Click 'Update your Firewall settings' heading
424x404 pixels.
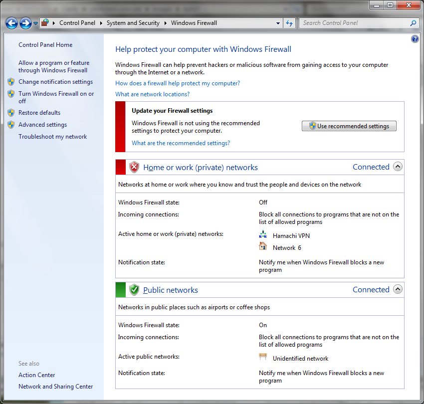coord(172,111)
